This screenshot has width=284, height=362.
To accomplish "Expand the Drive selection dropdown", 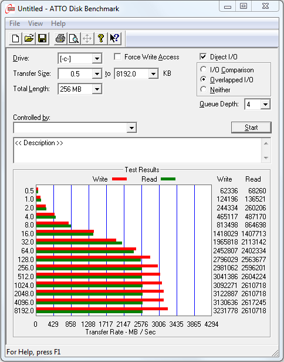I will [x=97, y=59].
